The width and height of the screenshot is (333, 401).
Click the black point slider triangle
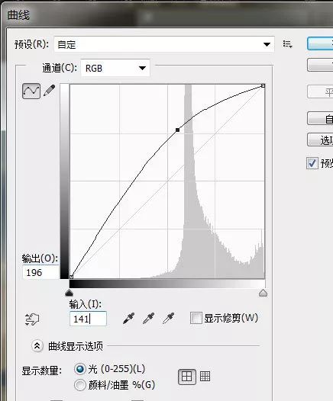coord(70,293)
